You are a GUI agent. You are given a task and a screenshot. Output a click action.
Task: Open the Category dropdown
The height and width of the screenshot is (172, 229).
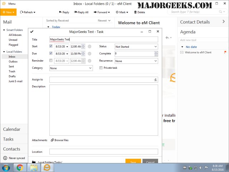[x=71, y=68]
